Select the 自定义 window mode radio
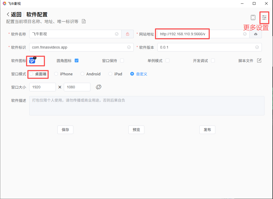This screenshot has height=199, width=273. point(132,74)
